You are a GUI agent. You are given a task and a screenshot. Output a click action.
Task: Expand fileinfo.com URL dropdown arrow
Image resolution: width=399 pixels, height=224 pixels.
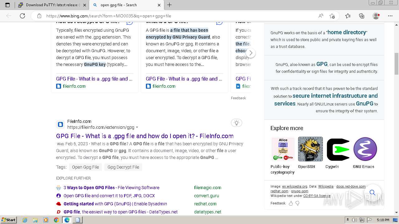(137, 127)
